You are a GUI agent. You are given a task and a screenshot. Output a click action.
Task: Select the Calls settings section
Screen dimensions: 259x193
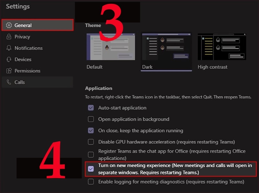38,82
